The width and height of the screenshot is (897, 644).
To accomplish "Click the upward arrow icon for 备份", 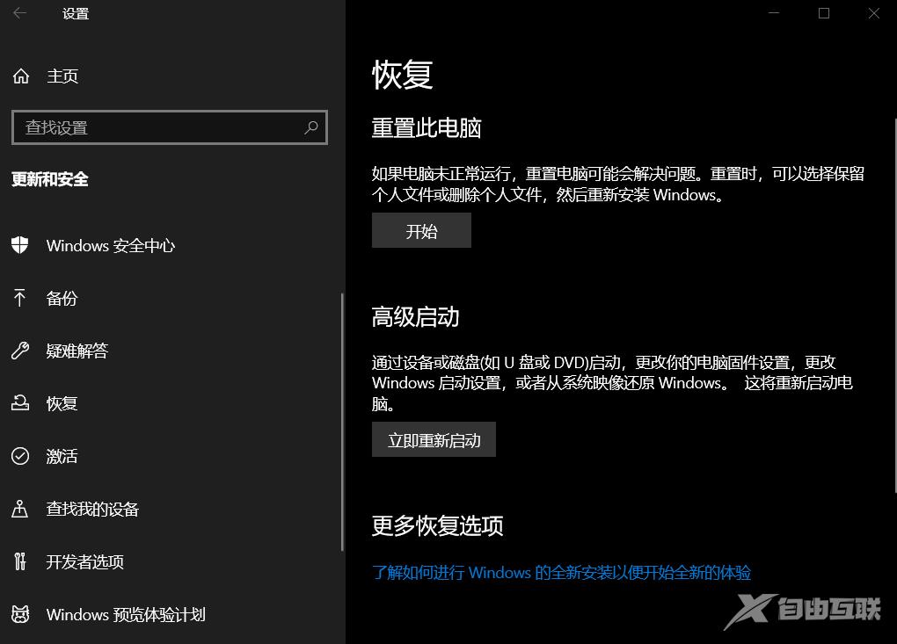I will click(x=19, y=298).
